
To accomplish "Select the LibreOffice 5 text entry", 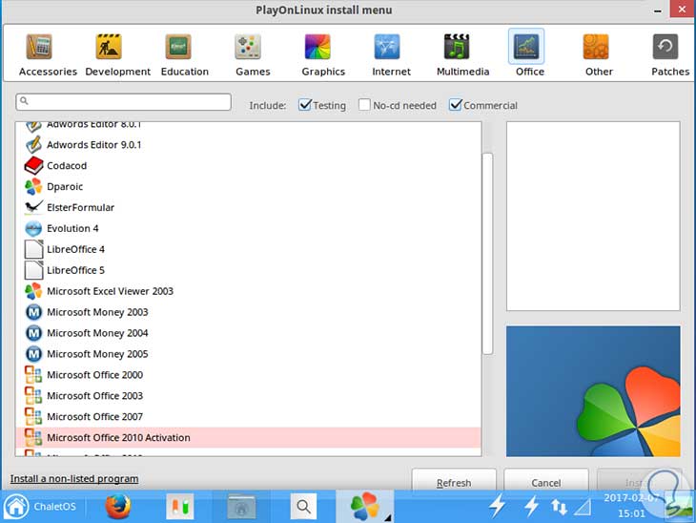I will pos(75,270).
